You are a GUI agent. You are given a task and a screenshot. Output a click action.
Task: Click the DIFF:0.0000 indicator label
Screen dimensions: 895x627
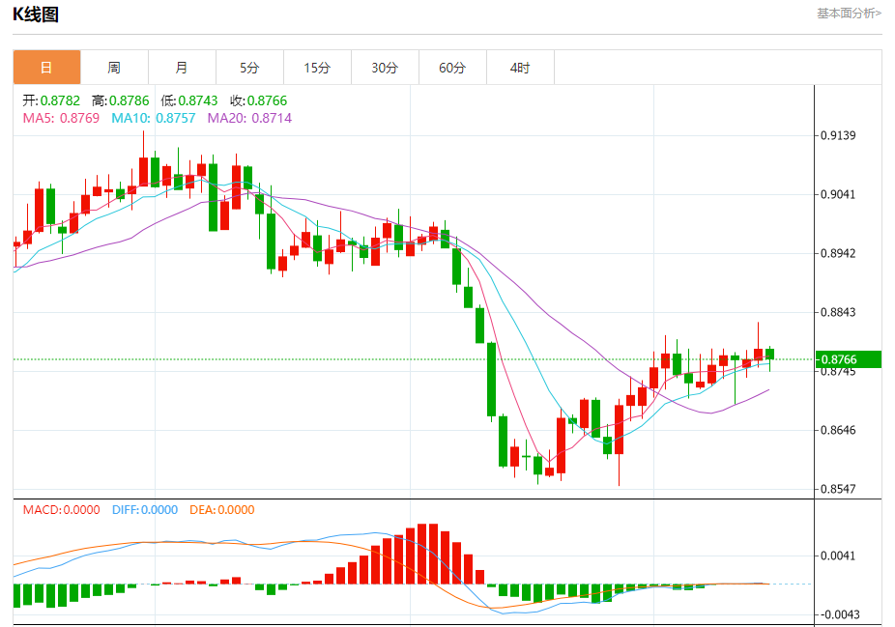[145, 510]
